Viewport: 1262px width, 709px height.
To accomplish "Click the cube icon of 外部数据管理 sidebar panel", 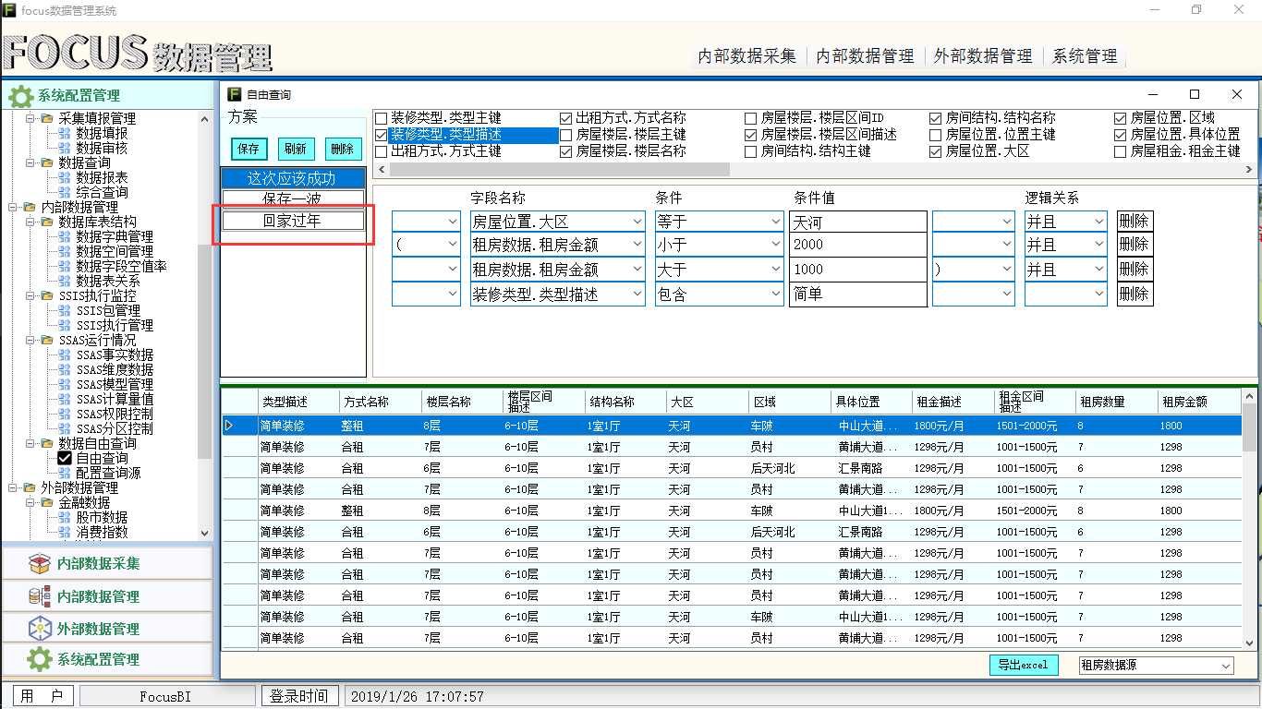I will pos(39,628).
